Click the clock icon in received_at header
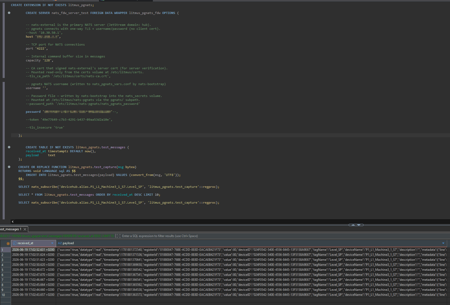 (15, 243)
